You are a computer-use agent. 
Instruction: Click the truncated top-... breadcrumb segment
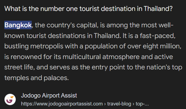pyautogui.click(x=142, y=104)
